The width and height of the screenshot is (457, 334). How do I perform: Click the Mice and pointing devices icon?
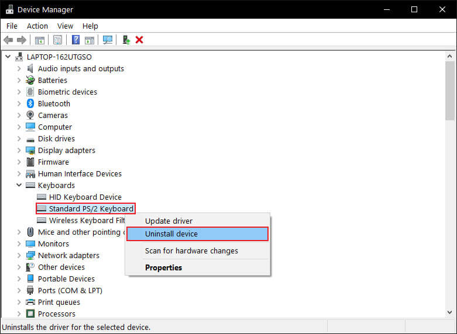click(x=30, y=232)
